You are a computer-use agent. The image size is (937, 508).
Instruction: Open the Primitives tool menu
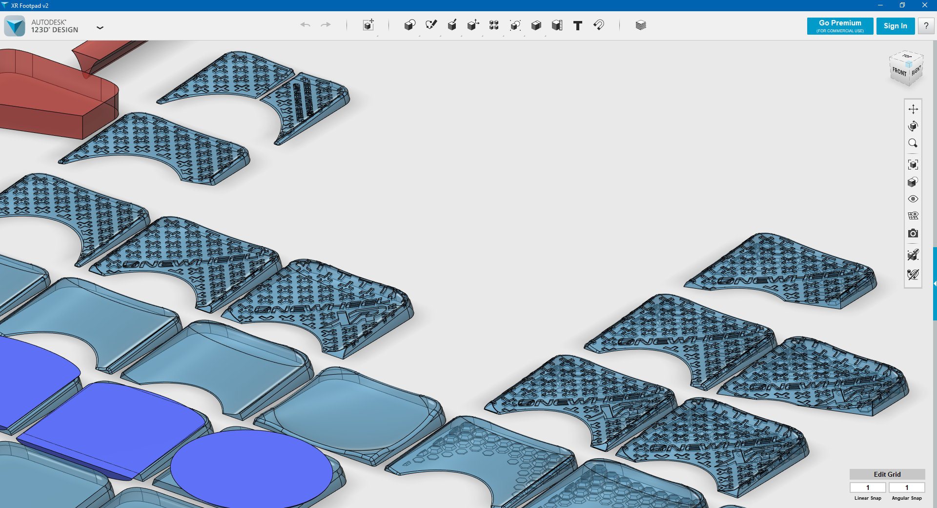tap(410, 25)
